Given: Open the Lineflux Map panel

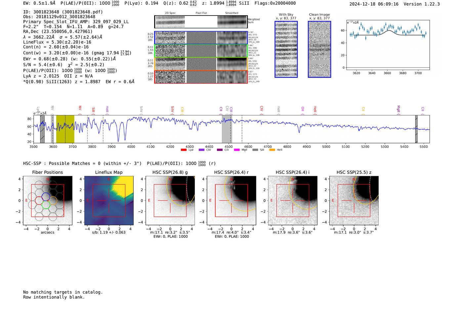Looking at the screenshot, I should [x=109, y=201].
